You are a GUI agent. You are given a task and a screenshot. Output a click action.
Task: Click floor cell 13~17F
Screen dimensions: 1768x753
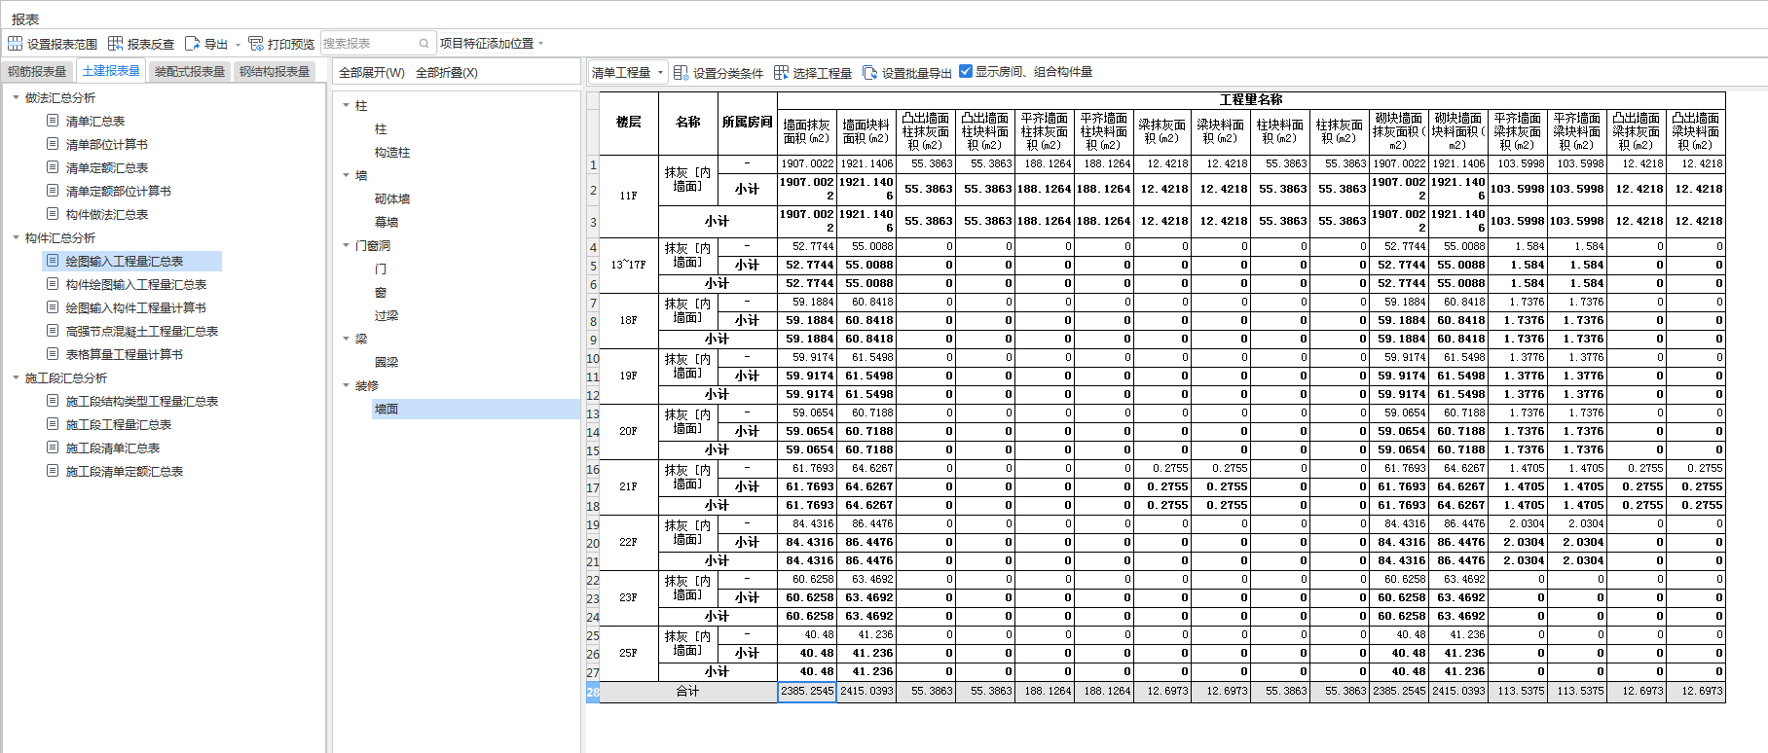coord(629,265)
